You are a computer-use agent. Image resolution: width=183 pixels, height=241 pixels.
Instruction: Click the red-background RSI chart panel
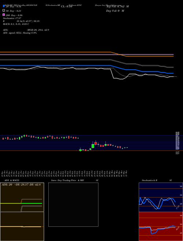coord(161,226)
